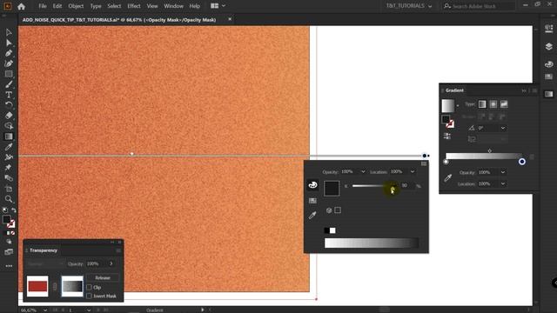Screen dimensions: 557x313
Task: Open the color popup Opacity dropdown
Action: [x=363, y=172]
